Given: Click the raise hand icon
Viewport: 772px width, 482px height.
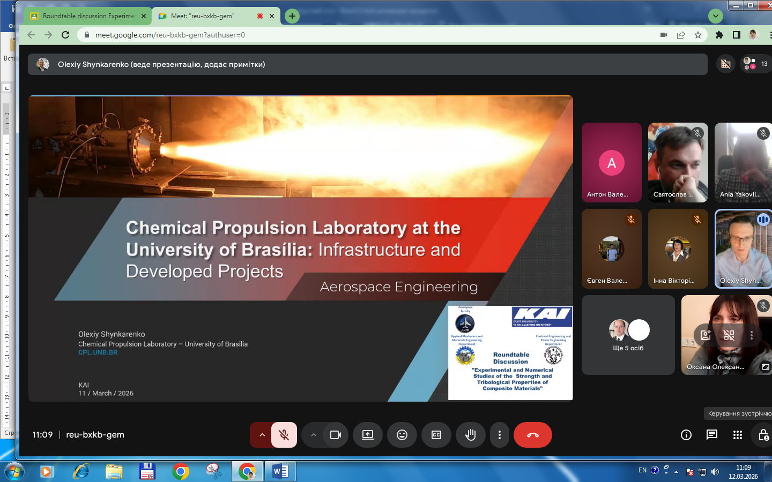Looking at the screenshot, I should point(470,435).
